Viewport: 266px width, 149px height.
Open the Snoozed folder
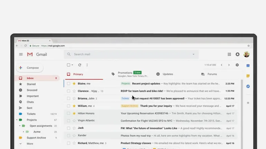pyautogui.click(x=31, y=90)
